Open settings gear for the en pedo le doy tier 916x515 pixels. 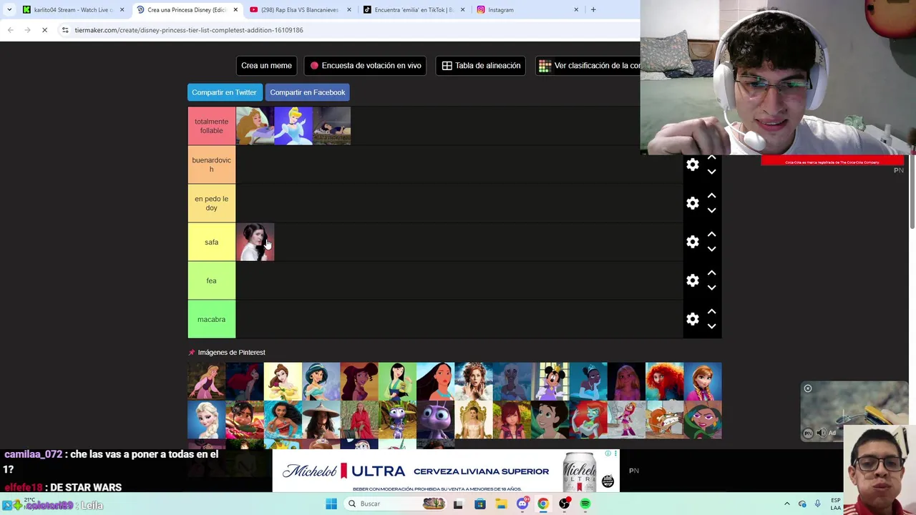692,203
